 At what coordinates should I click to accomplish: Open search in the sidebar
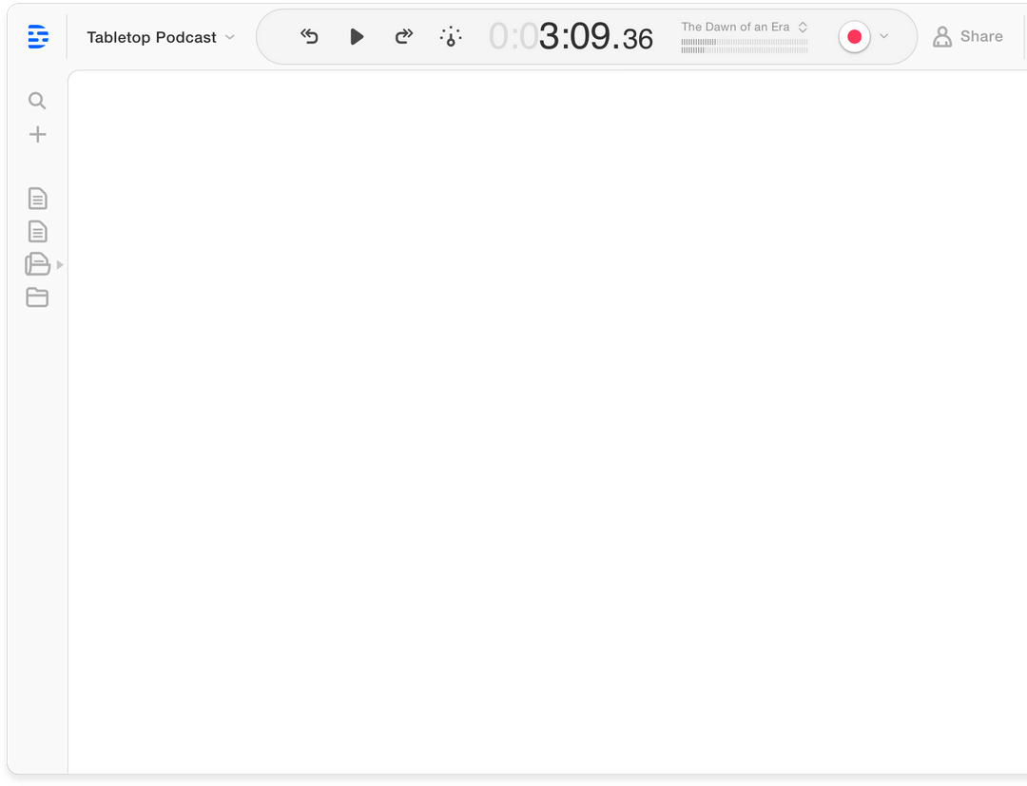[x=37, y=100]
